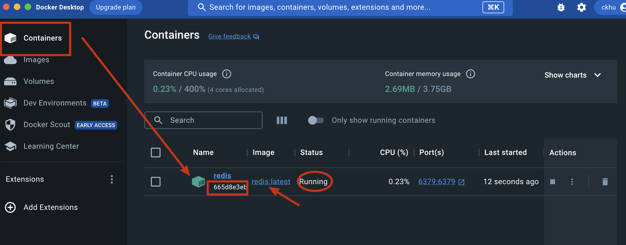This screenshot has width=626, height=245.
Task: Check the redis container checkbox
Action: (x=156, y=182)
